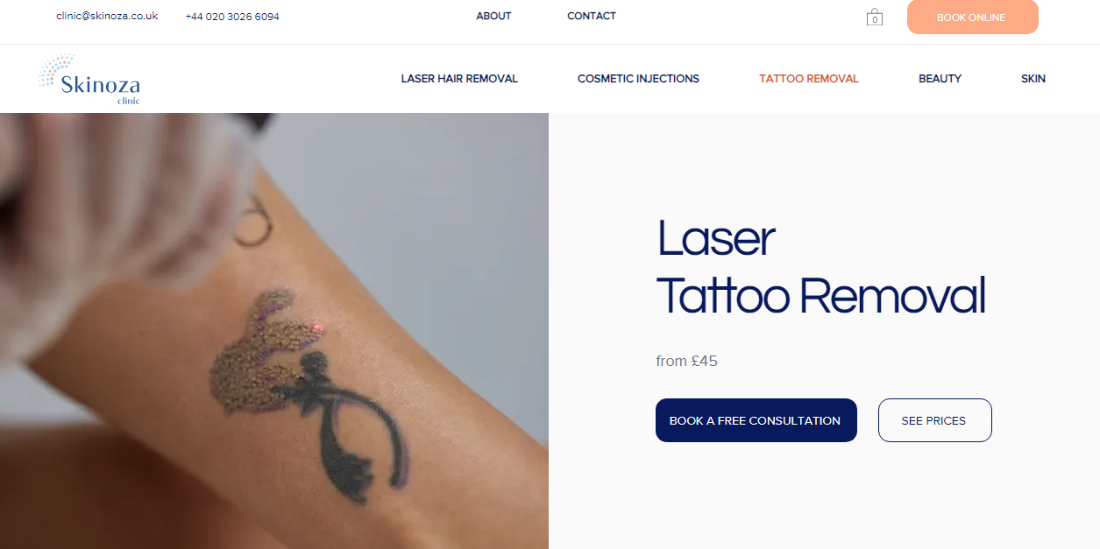Open the LASER HAIR REMOVAL menu
The image size is (1100, 549).
pos(459,79)
